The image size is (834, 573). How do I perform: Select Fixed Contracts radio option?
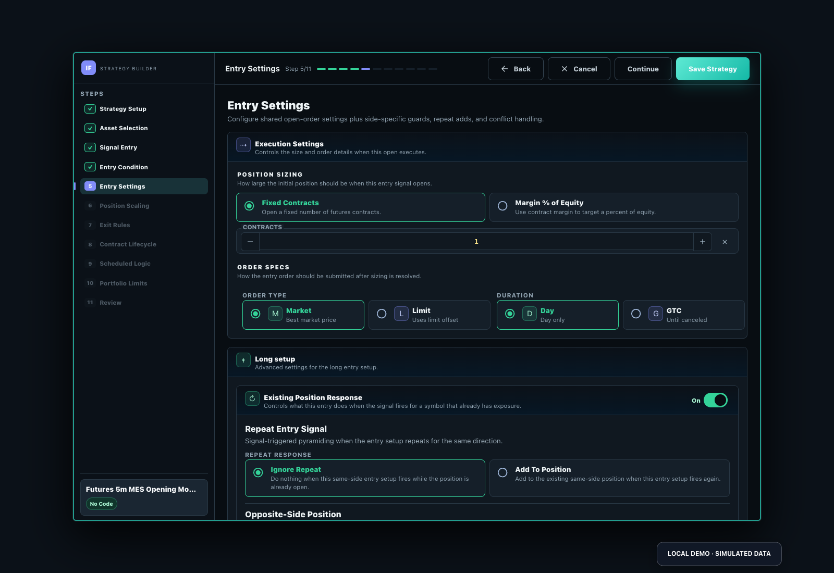point(361,207)
